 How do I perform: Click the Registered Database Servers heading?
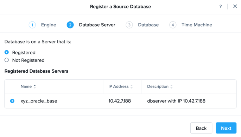click(x=37, y=71)
